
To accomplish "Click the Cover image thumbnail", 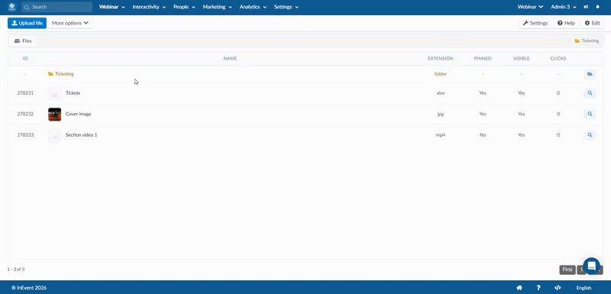I will [54, 114].
